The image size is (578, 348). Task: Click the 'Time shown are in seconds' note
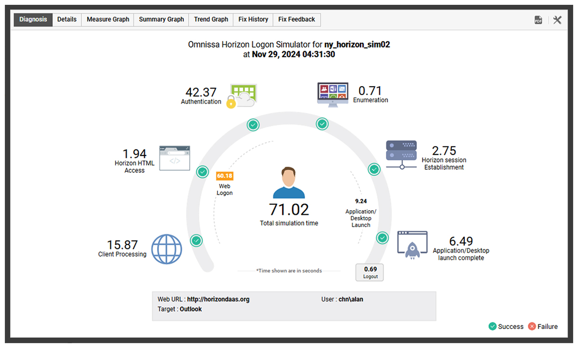(x=289, y=271)
